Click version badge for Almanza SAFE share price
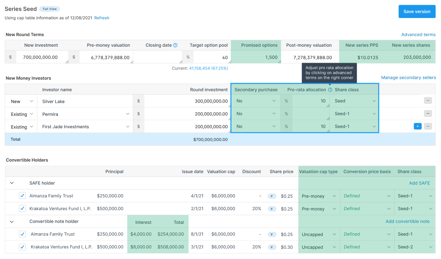 (272, 196)
